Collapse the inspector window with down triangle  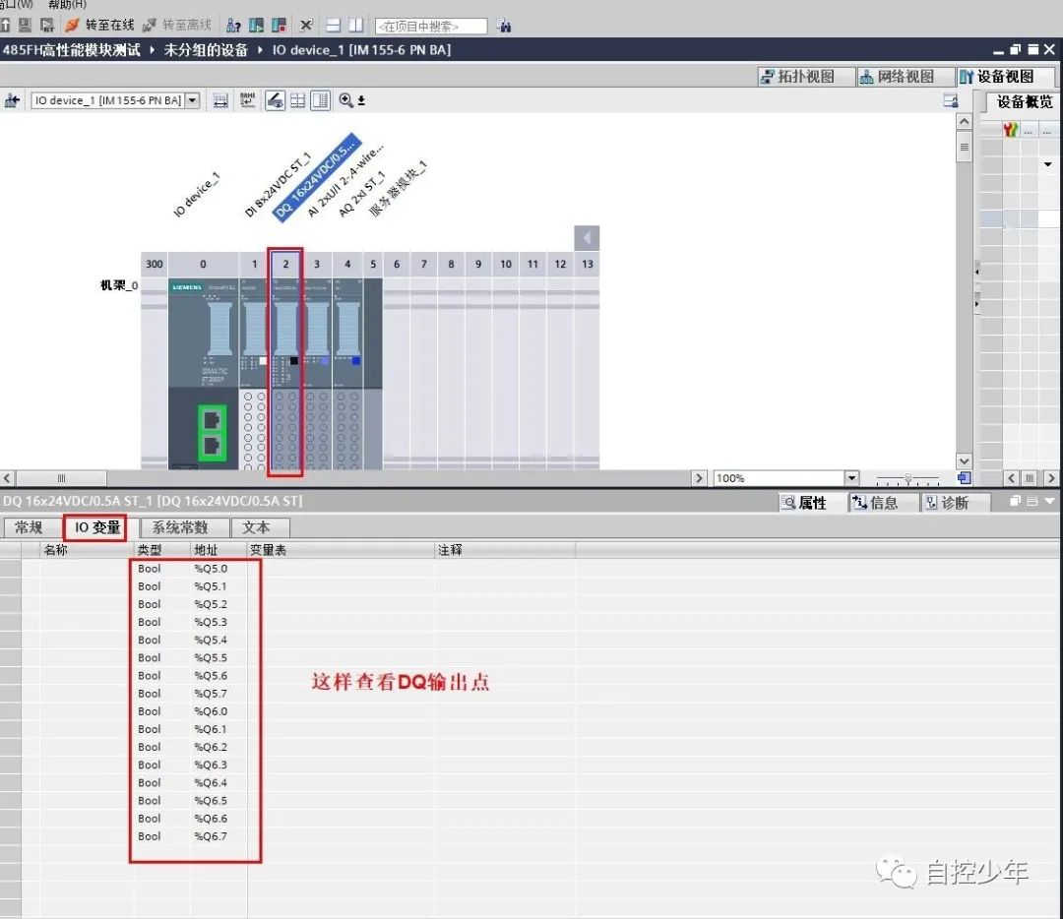click(1049, 502)
